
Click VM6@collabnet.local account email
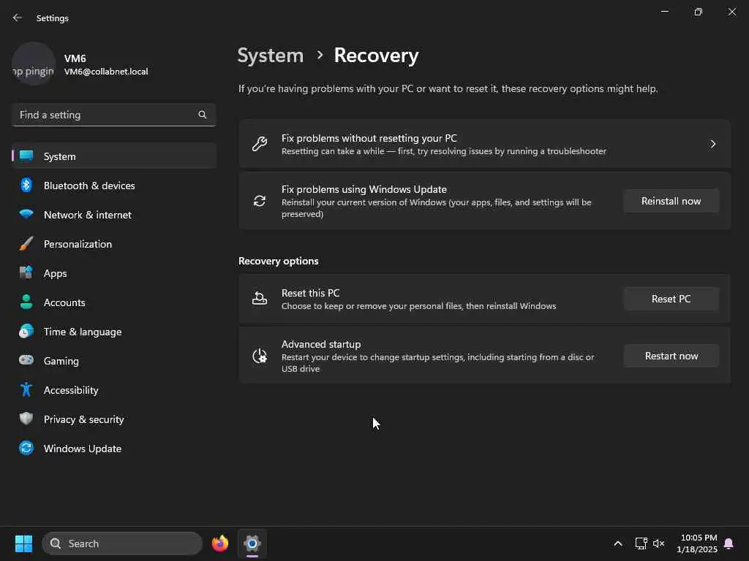click(106, 72)
